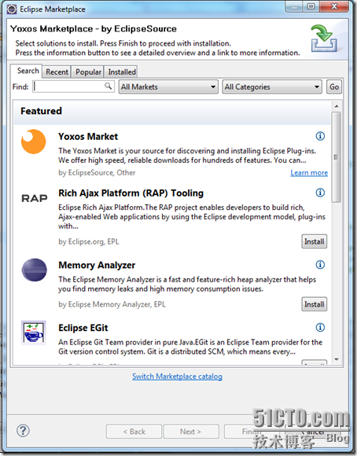Click the Eclipse EGit icon
Screen dimensions: 357x456
pos(34,333)
